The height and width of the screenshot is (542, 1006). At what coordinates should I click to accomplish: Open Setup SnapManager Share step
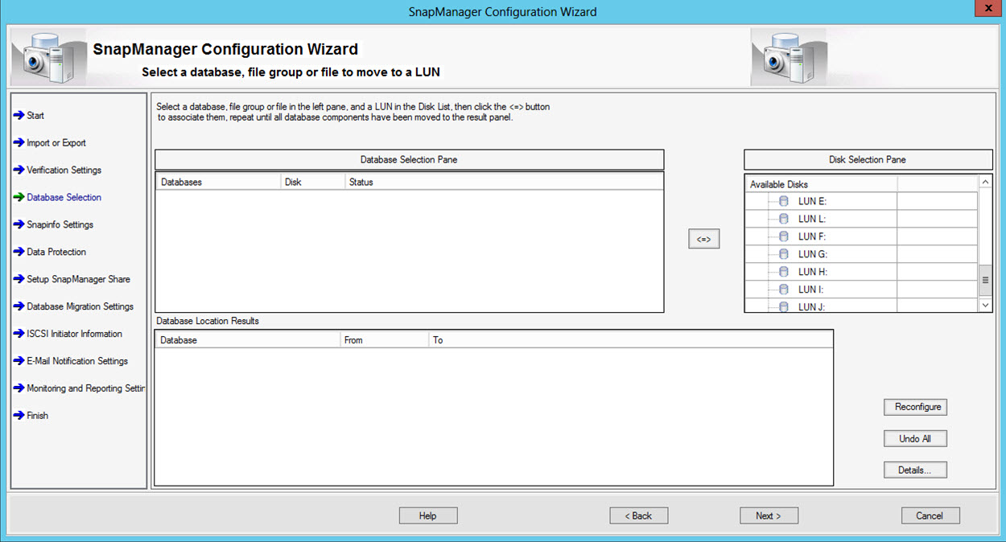(78, 280)
